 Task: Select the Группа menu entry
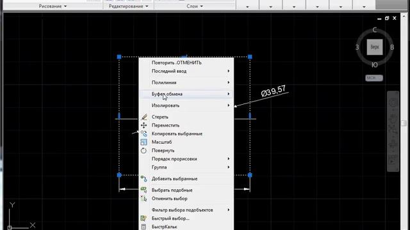pyautogui.click(x=186, y=167)
